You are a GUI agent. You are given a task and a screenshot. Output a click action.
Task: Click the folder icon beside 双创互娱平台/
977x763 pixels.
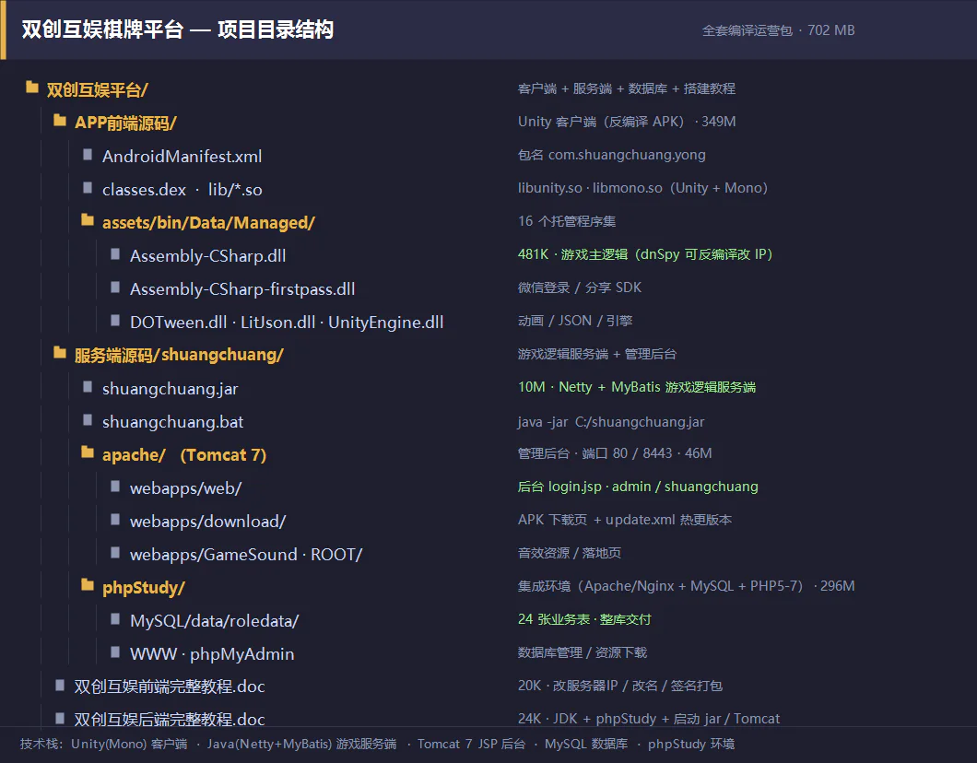[32, 88]
